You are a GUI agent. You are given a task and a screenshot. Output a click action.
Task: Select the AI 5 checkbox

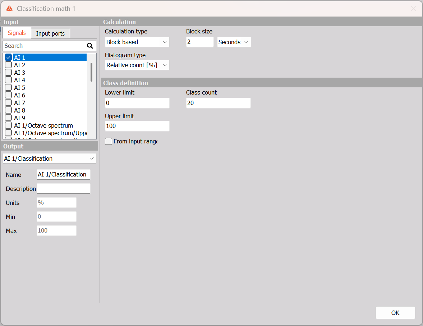[8, 87]
